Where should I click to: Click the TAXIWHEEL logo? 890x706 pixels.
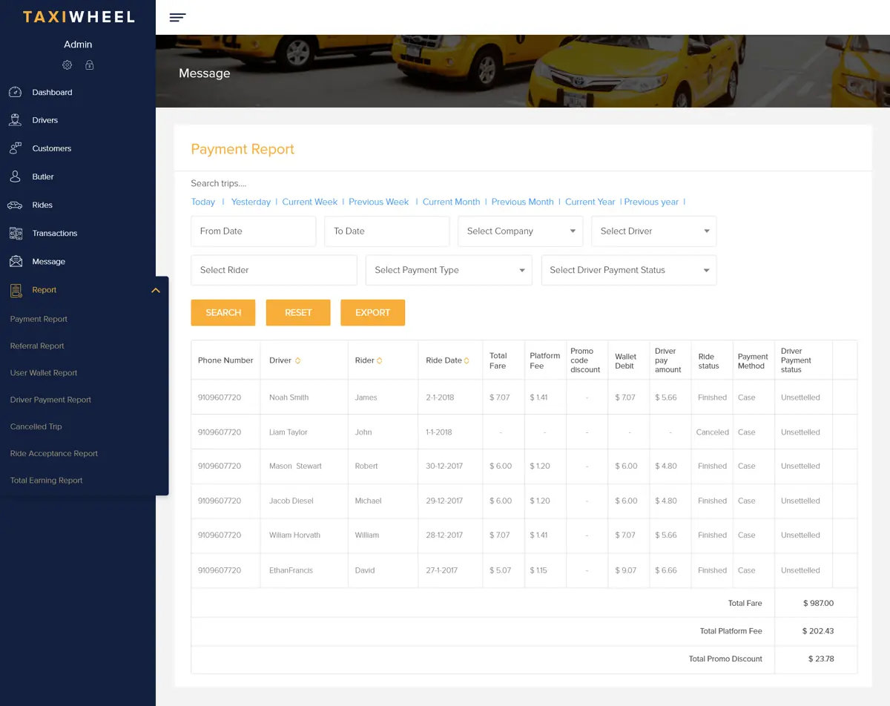(79, 17)
